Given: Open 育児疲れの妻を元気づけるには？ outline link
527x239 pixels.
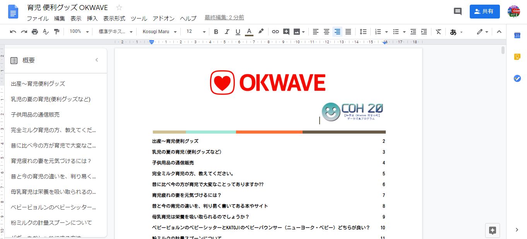Looking at the screenshot, I should pos(51,161).
